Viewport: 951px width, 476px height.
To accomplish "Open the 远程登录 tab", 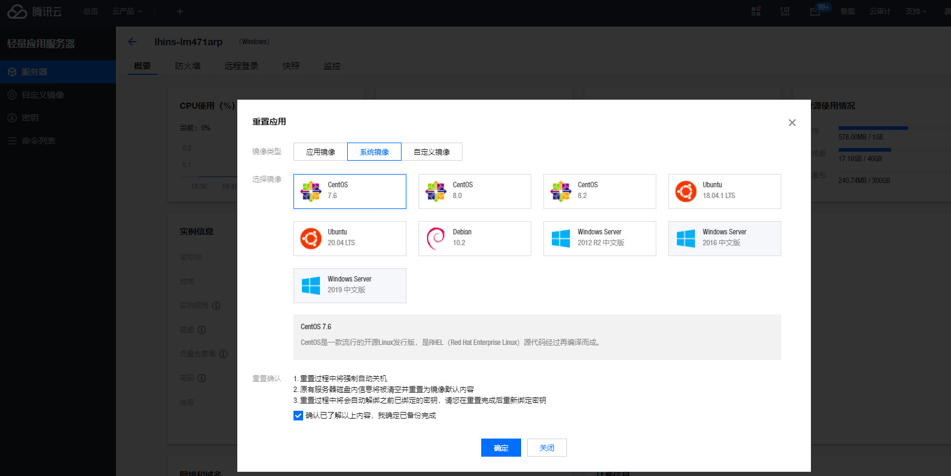I will (242, 66).
